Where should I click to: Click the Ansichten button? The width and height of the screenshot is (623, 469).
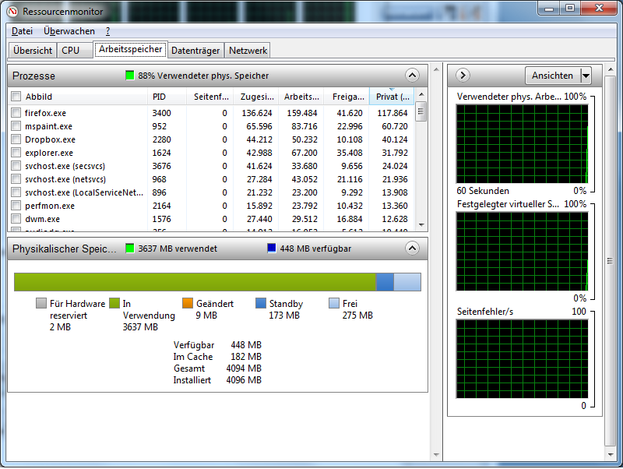[553, 76]
